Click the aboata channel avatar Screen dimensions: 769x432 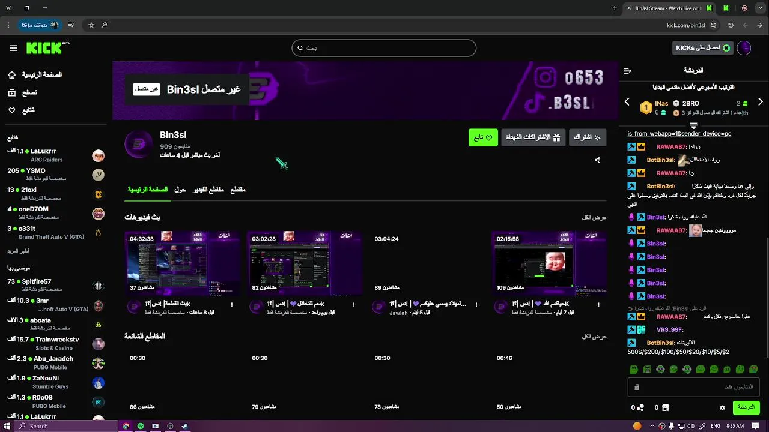coord(99,325)
